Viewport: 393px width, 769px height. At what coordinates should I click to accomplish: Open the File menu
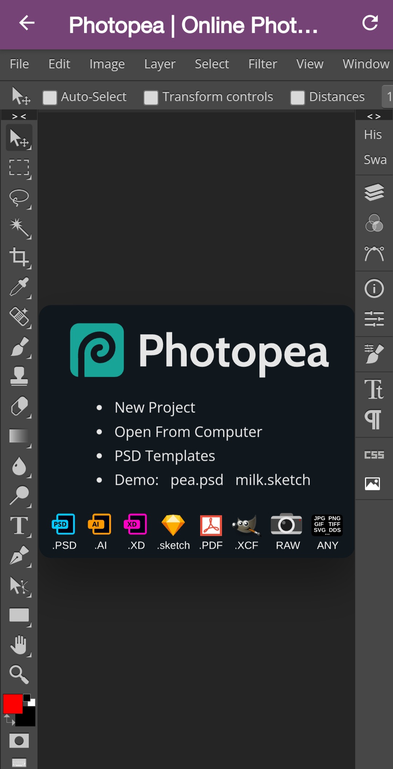[19, 64]
